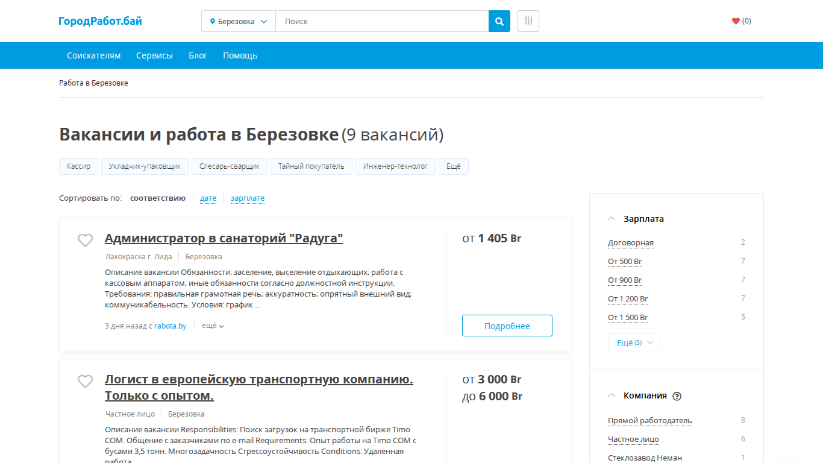Image resolution: width=823 pixels, height=463 pixels.
Task: Select the Слесарь-сварщик tag
Action: click(230, 166)
